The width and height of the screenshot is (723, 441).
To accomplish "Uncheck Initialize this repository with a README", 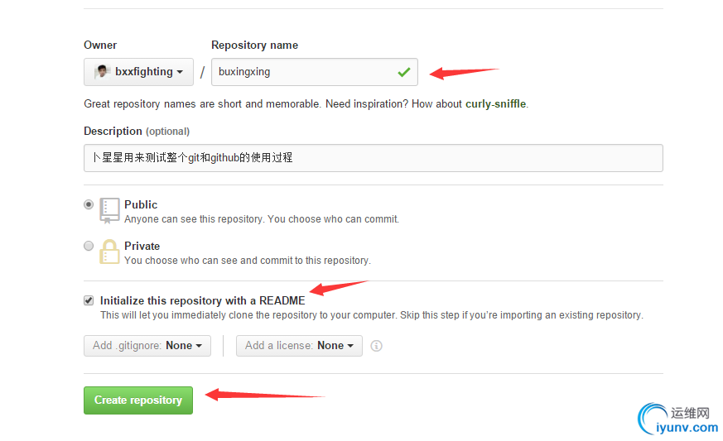I will 89,300.
